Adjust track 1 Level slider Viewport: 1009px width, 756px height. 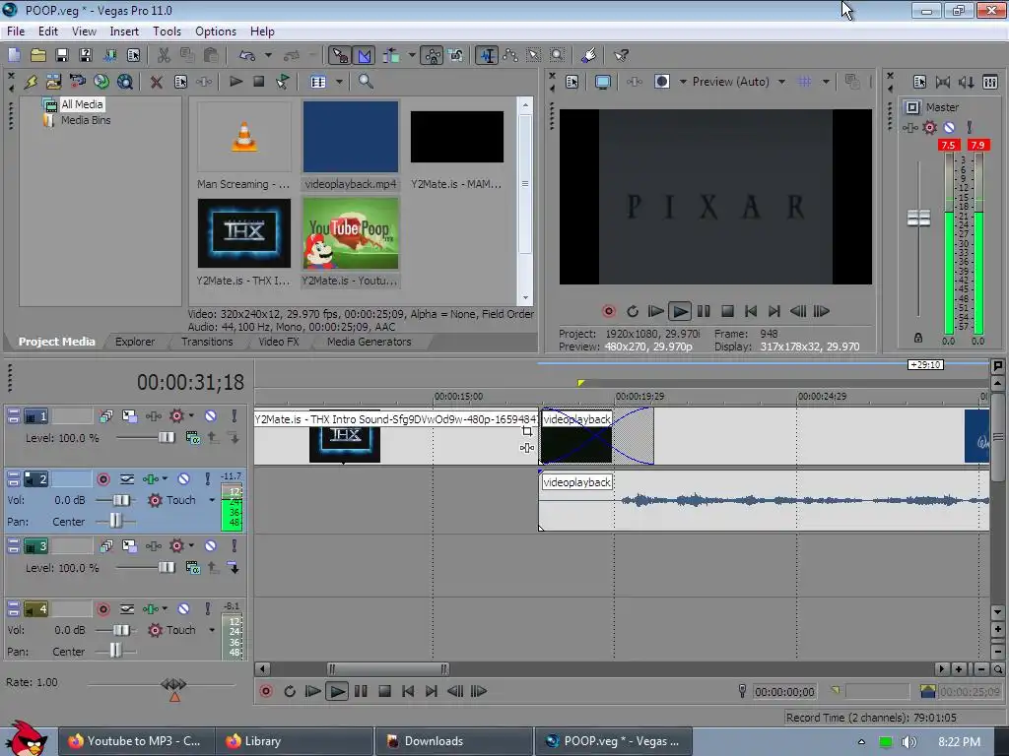[x=167, y=438]
